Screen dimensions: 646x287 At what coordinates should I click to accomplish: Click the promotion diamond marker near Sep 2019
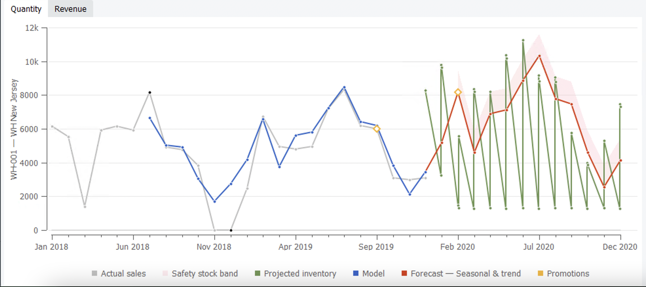pyautogui.click(x=377, y=129)
